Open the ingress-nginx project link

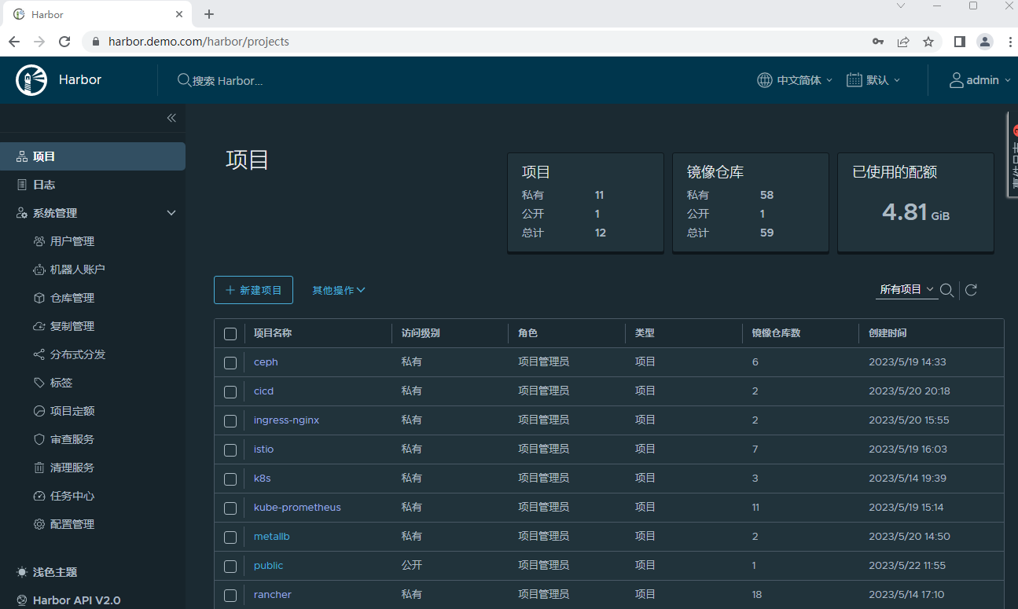[x=286, y=420]
